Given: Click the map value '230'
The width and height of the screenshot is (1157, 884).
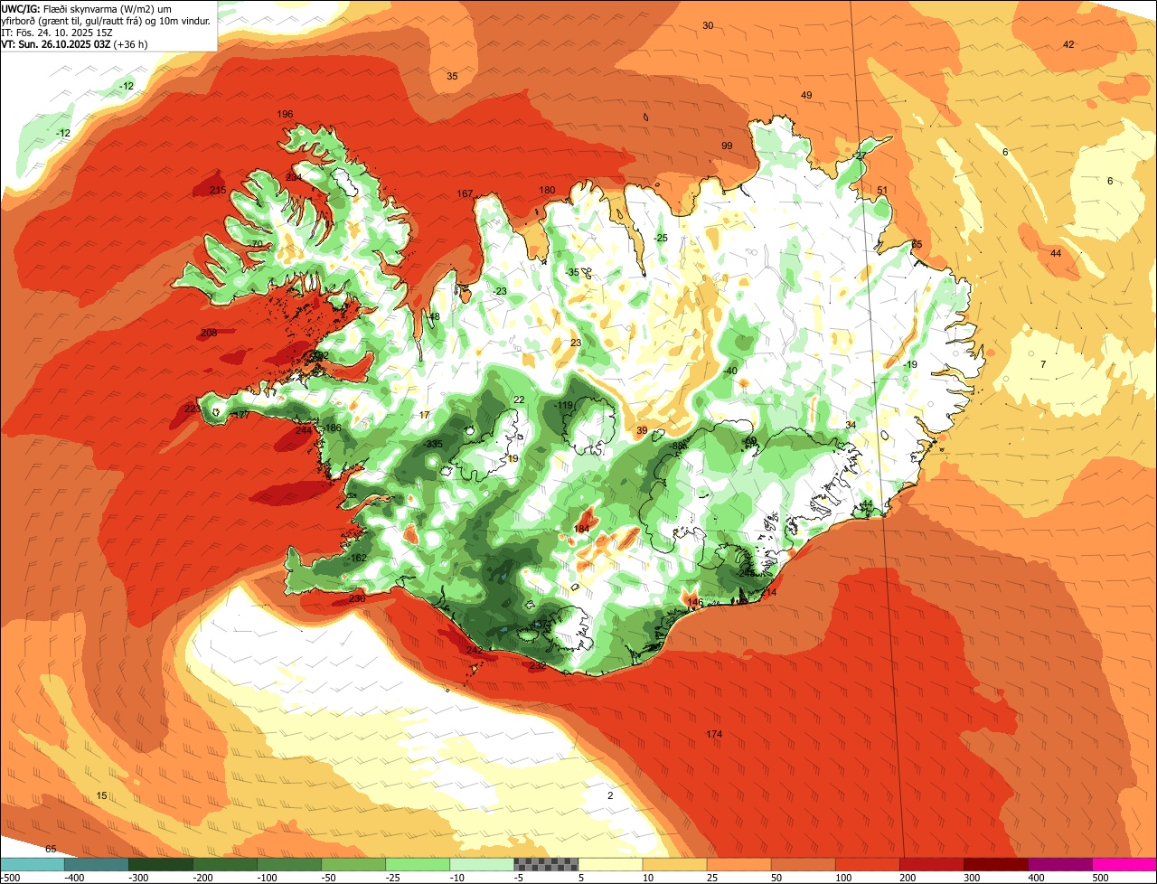Looking at the screenshot, I should 357,598.
